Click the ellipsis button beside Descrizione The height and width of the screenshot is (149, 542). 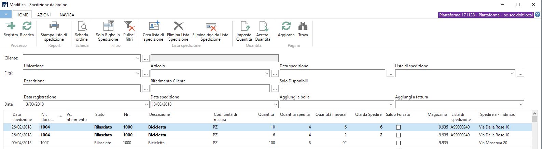(x=146, y=89)
